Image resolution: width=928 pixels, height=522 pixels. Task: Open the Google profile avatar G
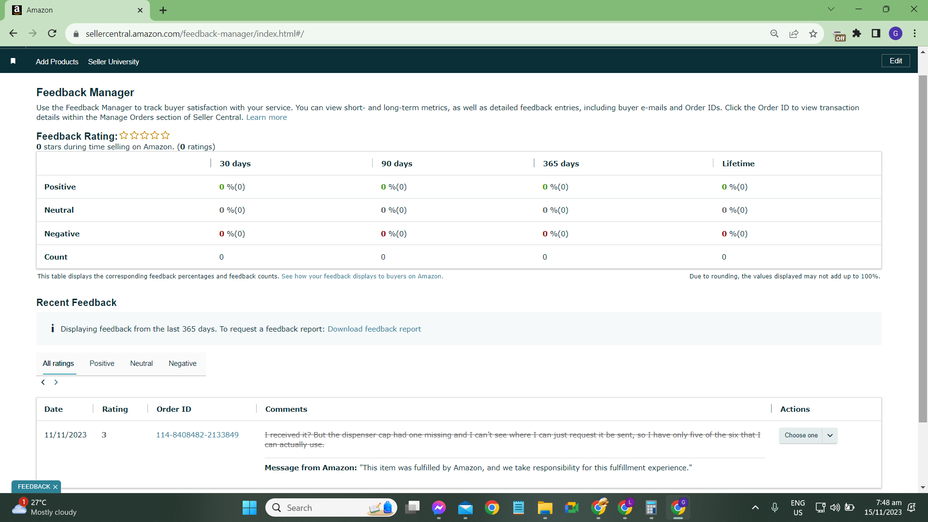896,33
